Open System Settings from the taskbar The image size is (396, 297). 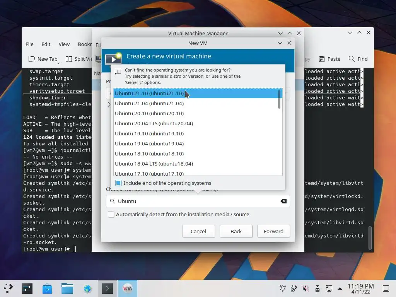27,288
